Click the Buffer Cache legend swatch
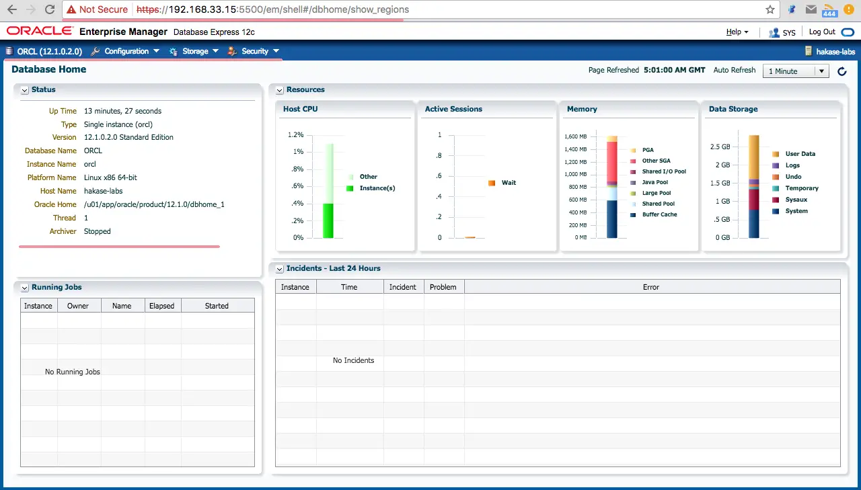This screenshot has height=490, width=861. pyautogui.click(x=633, y=214)
